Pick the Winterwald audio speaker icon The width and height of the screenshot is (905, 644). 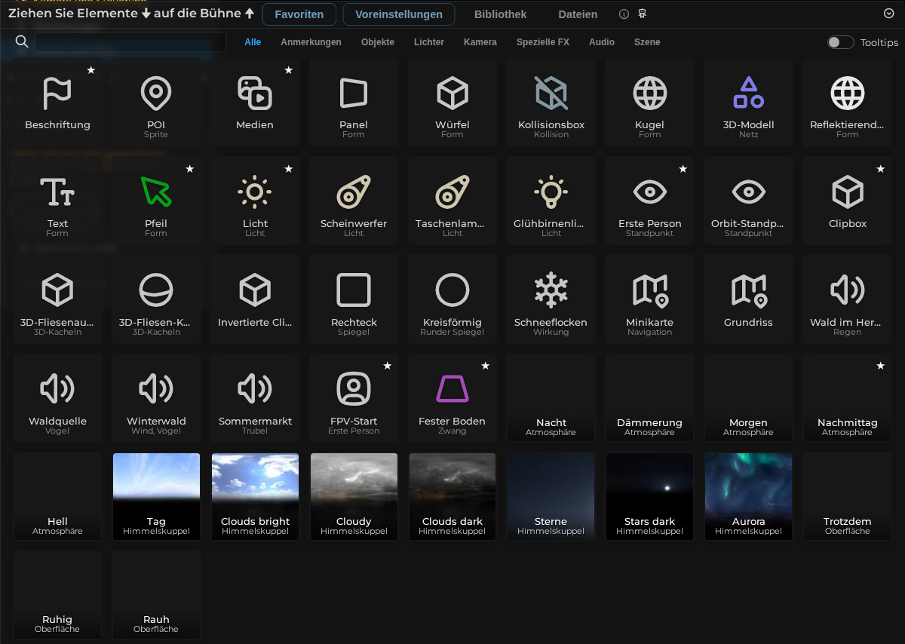pyautogui.click(x=156, y=389)
